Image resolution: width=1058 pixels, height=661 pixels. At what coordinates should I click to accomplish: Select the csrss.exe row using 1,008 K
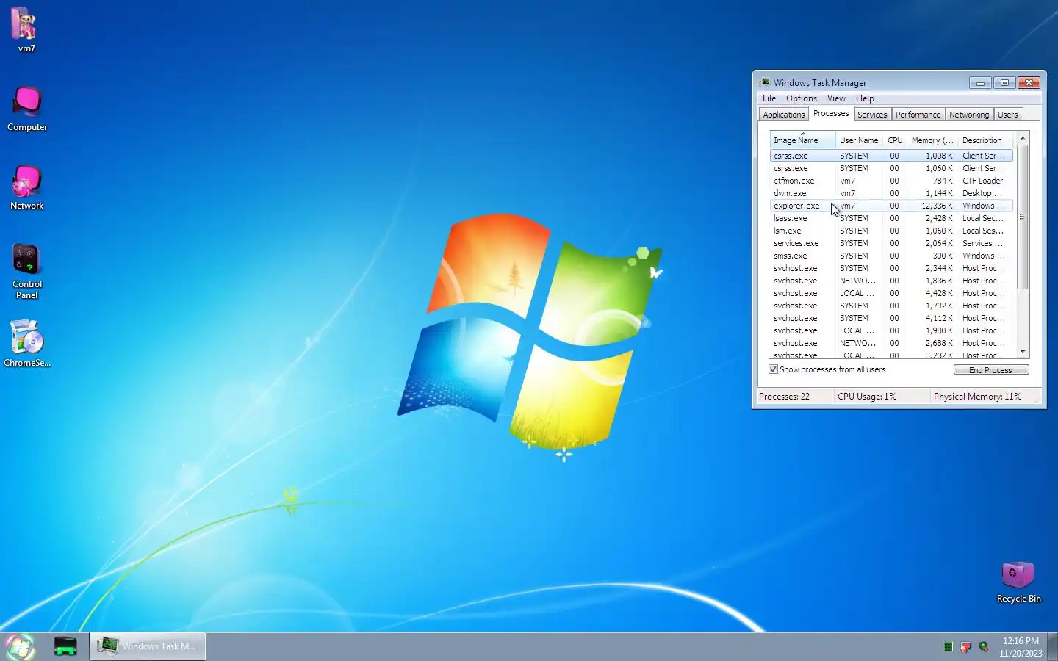click(x=891, y=156)
